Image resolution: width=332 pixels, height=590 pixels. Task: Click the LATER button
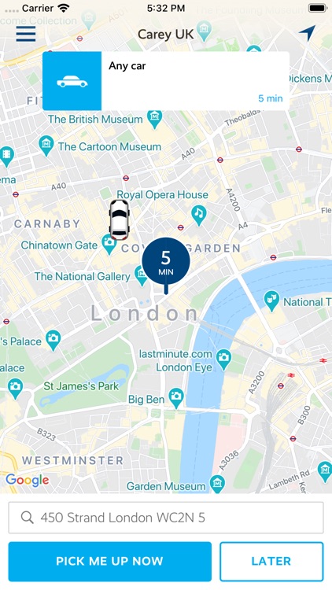coord(271,562)
